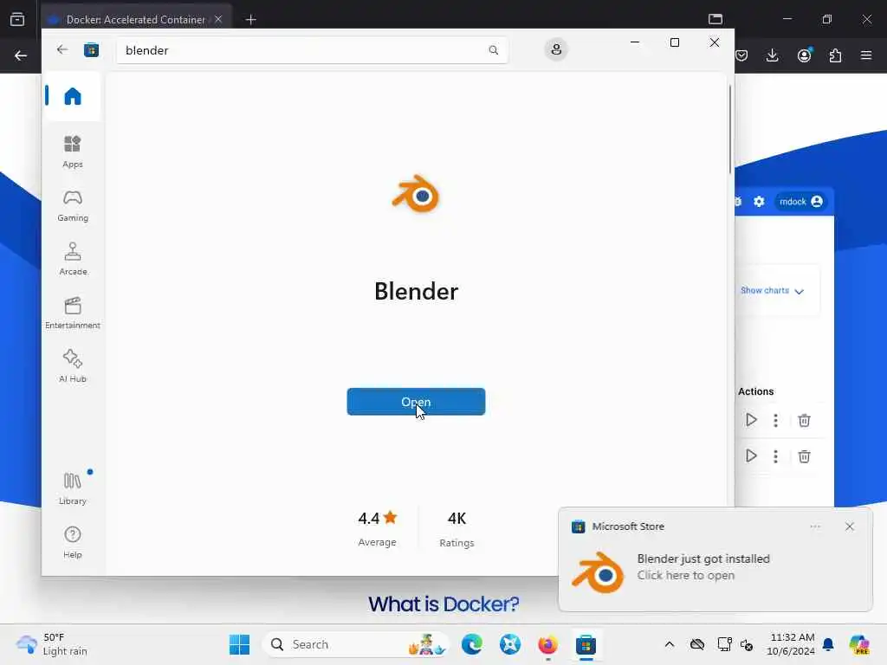The image size is (887, 665).
Task: Open the Arcade section in Store sidebar
Action: point(73,259)
